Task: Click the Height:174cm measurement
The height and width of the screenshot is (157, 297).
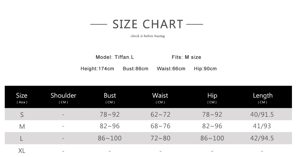Action: (x=97, y=69)
